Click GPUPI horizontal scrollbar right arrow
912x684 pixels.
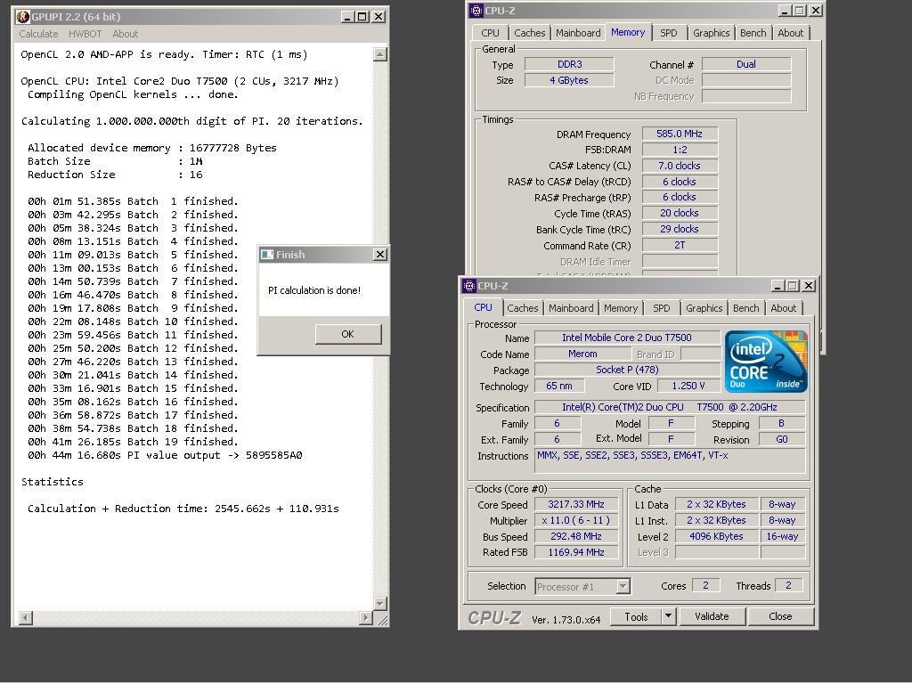(x=366, y=618)
